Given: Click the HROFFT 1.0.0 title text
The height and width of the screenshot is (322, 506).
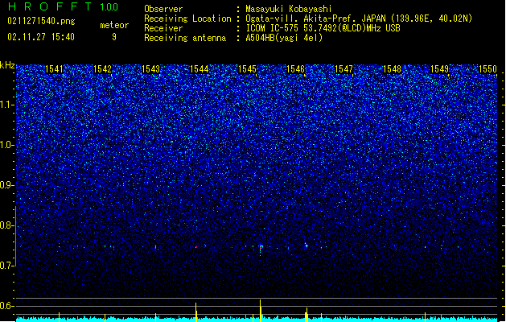Looking at the screenshot, I should [x=64, y=6].
